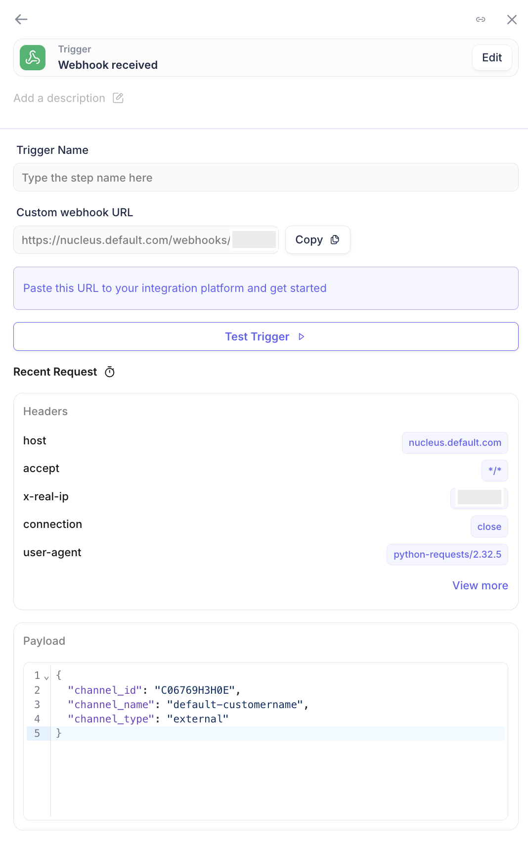Collapse the JSON payload fold arrow
528x860 pixels.
(x=46, y=677)
